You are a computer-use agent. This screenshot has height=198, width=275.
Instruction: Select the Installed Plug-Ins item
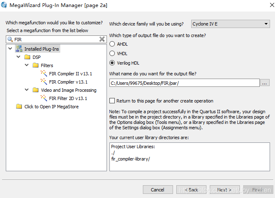(42, 49)
